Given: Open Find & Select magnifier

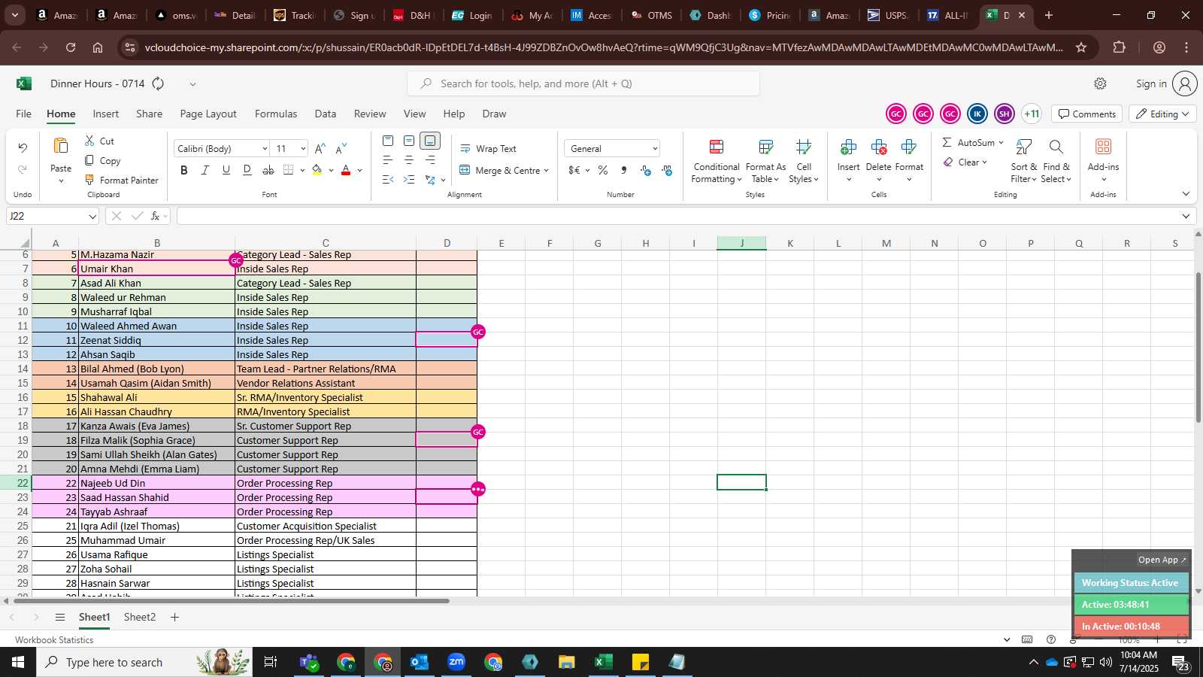Looking at the screenshot, I should coord(1056,161).
